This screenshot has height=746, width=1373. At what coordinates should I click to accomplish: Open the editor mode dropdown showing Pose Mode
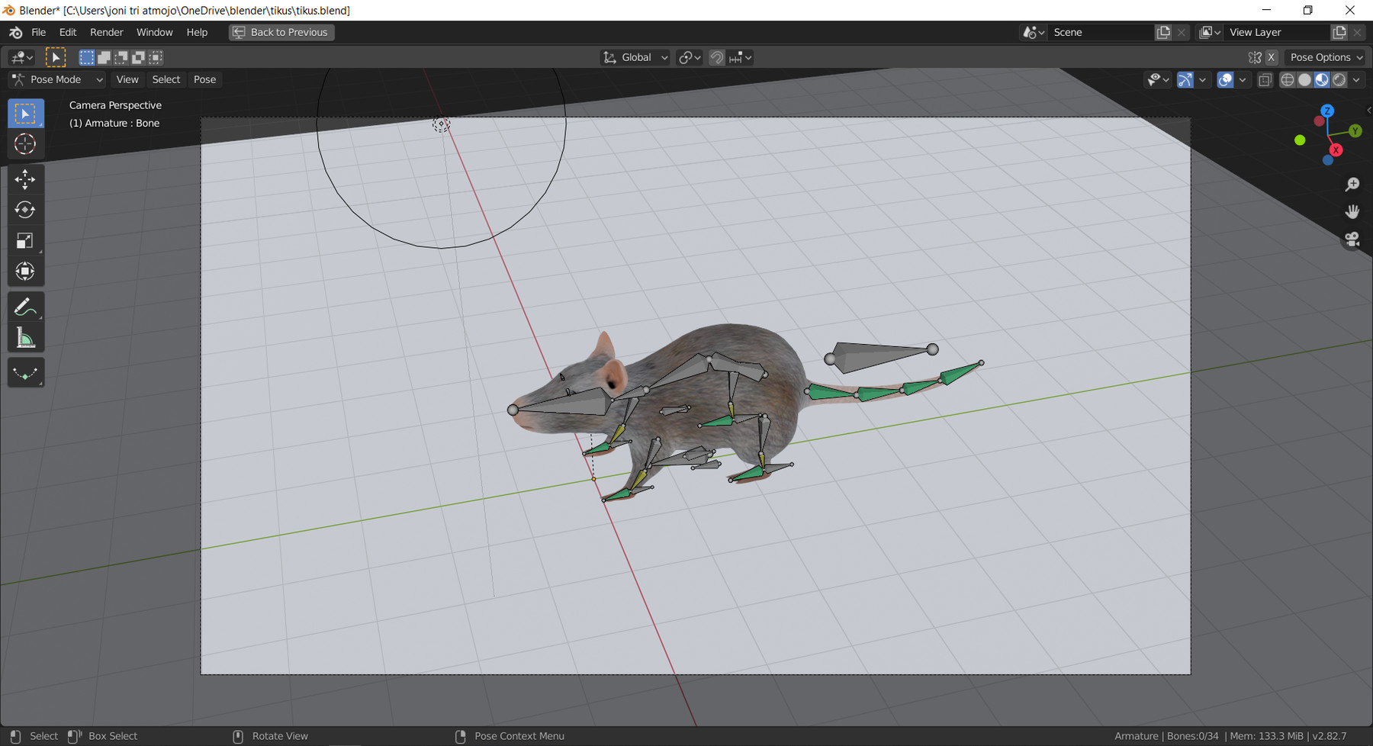point(56,79)
